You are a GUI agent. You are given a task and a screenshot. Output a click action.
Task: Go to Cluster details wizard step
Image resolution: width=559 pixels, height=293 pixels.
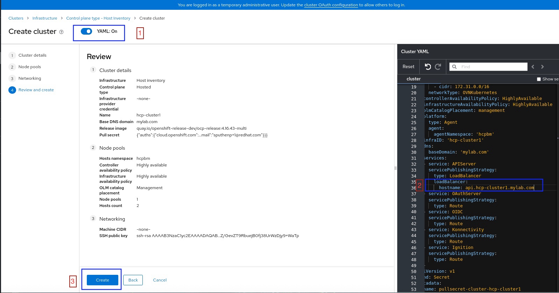(x=32, y=55)
